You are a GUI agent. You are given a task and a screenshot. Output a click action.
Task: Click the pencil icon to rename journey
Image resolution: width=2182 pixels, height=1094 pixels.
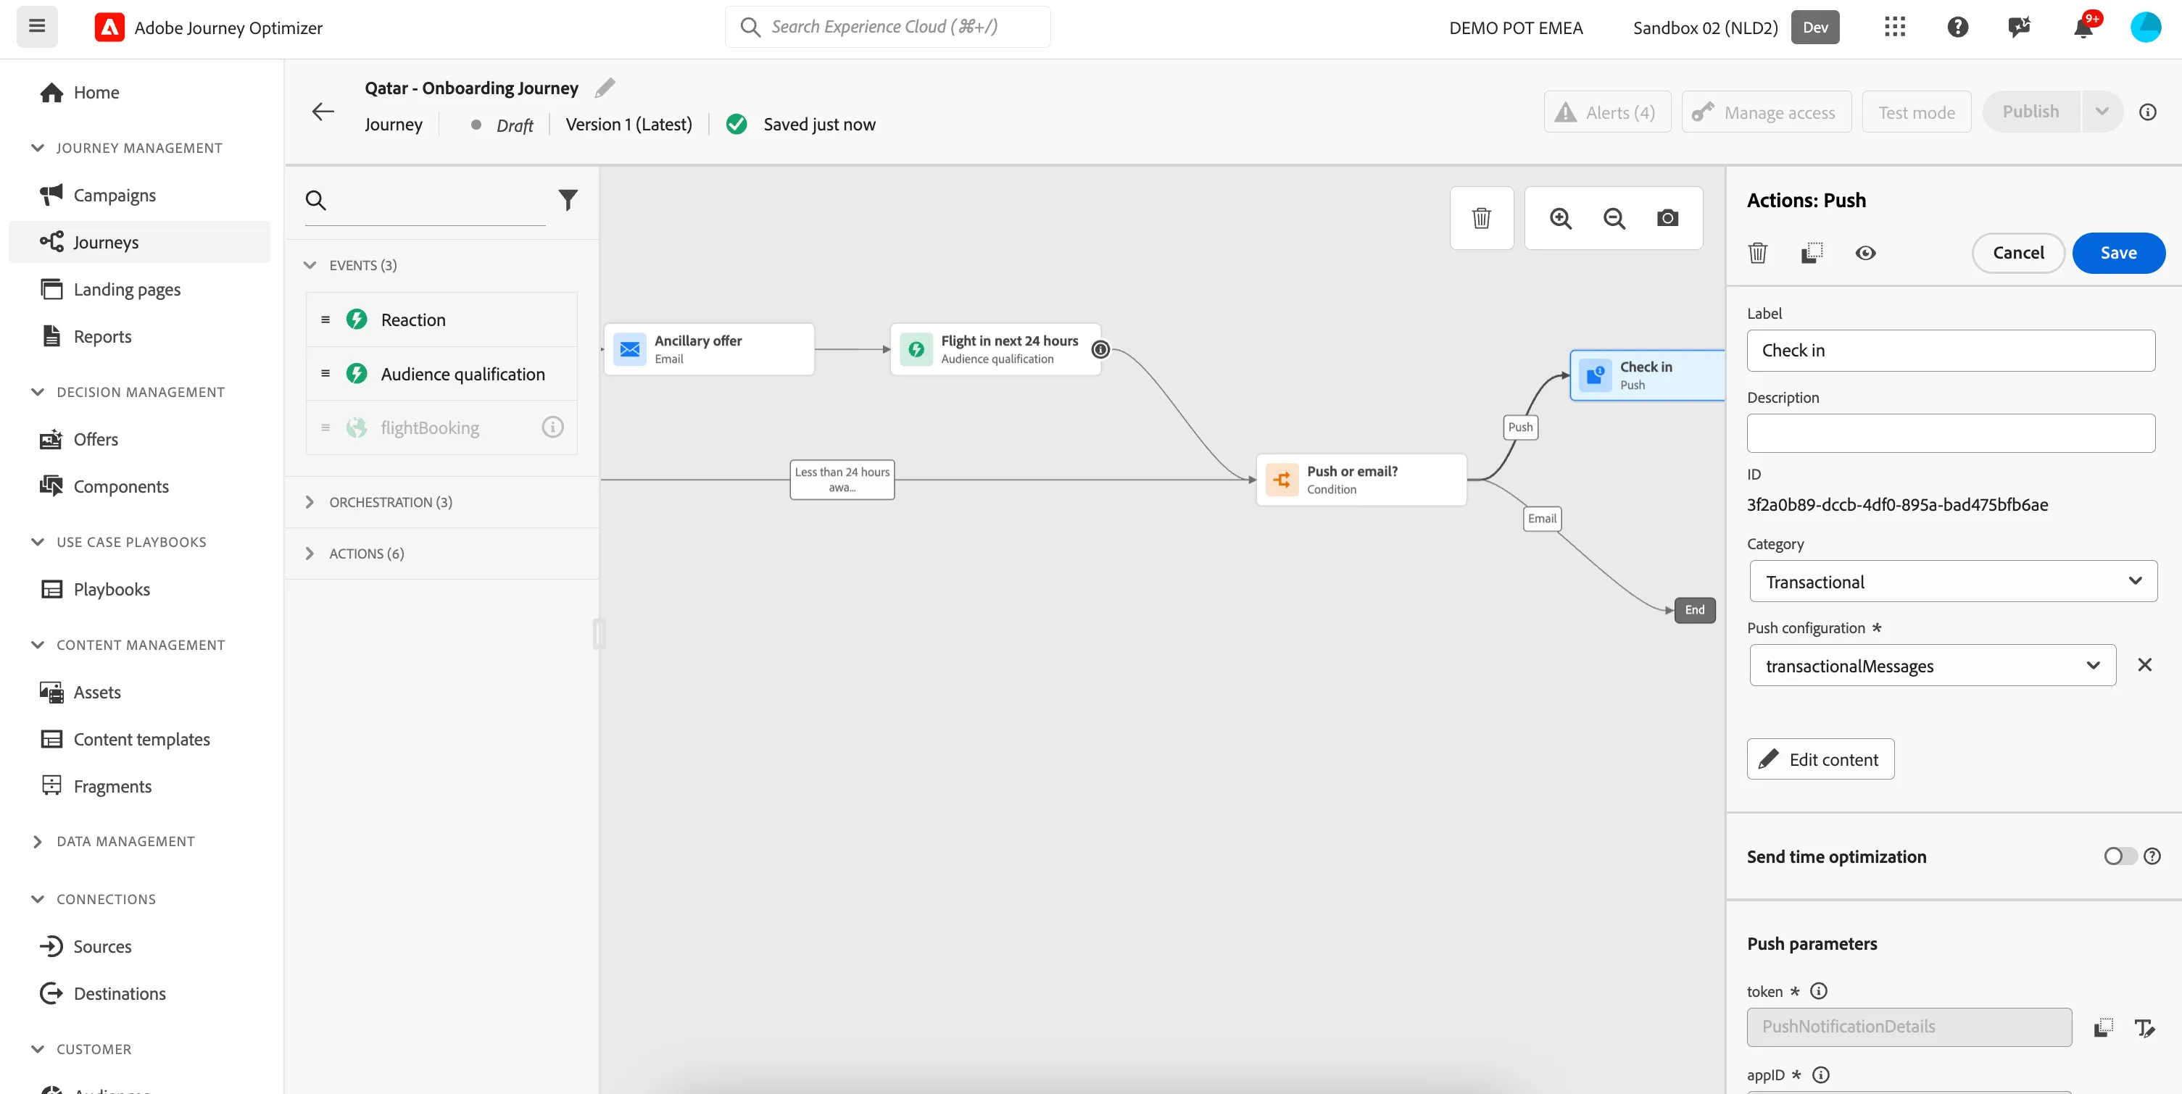pos(605,87)
